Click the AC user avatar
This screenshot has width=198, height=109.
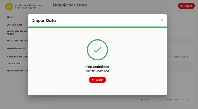9,7
